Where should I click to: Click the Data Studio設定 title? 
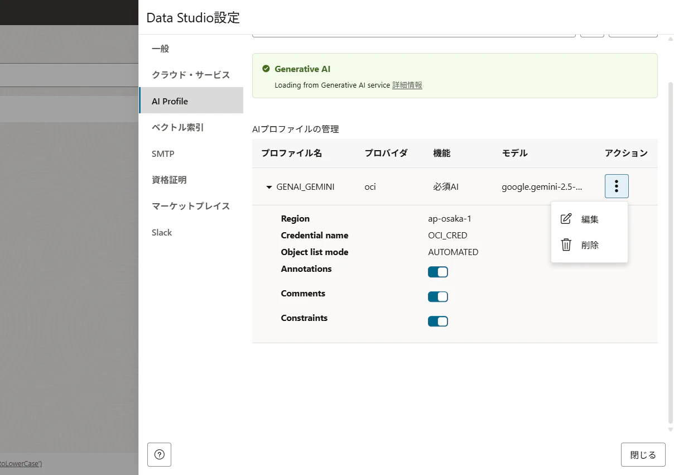[193, 17]
